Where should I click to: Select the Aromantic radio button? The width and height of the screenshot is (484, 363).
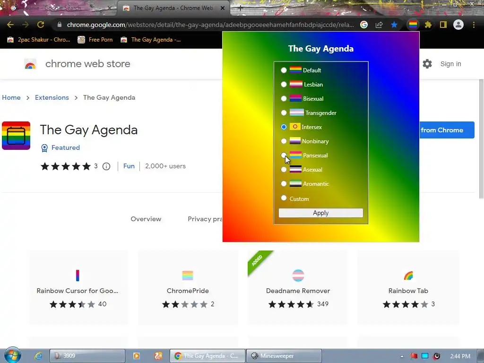pyautogui.click(x=284, y=184)
